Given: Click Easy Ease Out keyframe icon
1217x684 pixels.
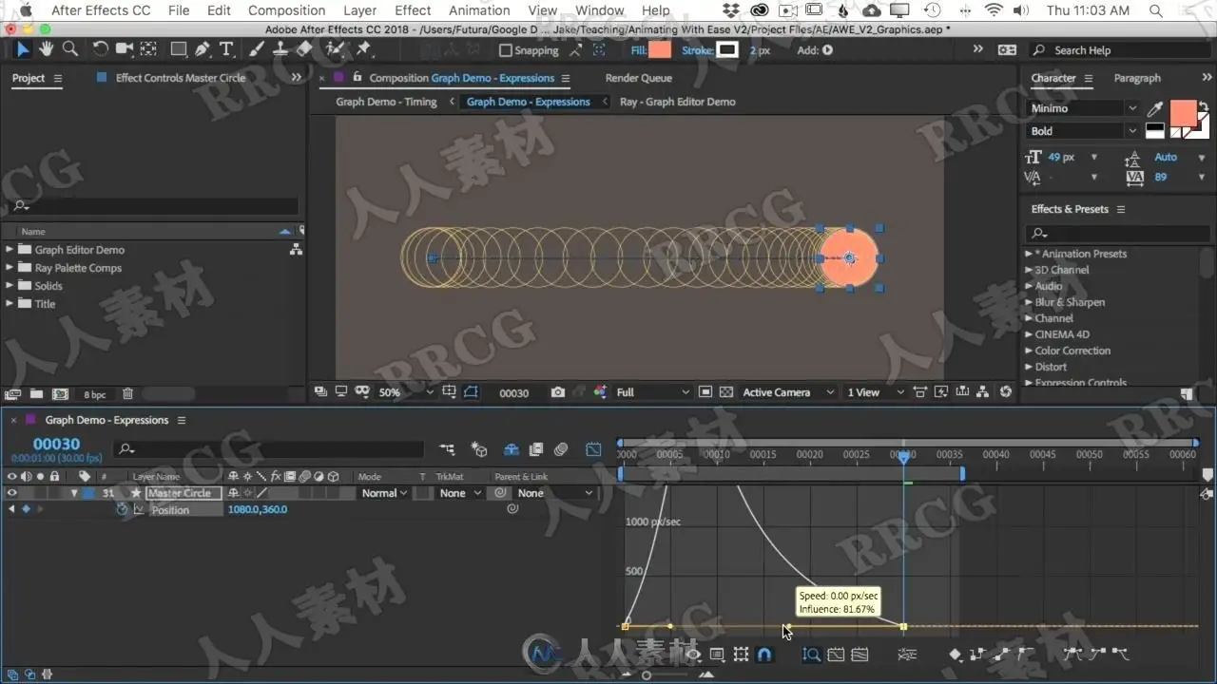Looking at the screenshot, I should click(1120, 655).
